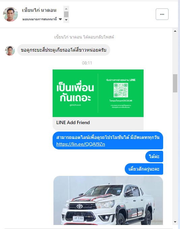Click the dropdown triangle next to assign conversation
Screen dimensions: 180x229
(60, 19)
